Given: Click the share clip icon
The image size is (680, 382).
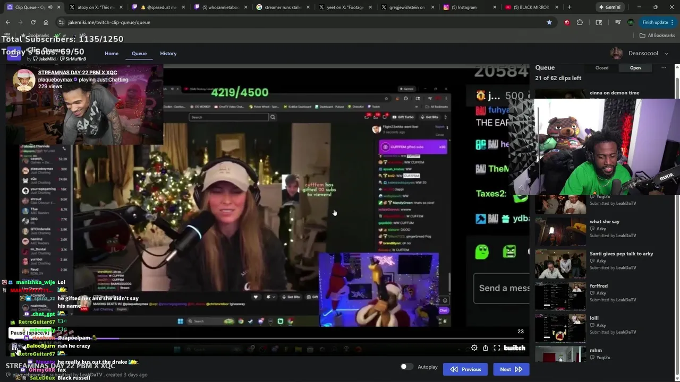Looking at the screenshot, I should pos(486,348).
